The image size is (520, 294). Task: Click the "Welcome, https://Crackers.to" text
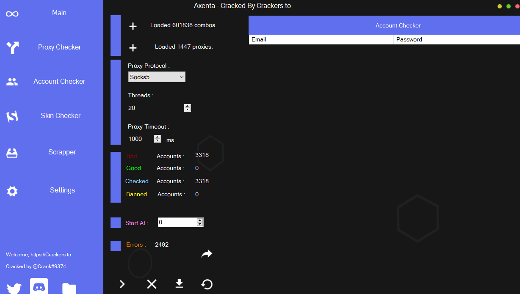tap(39, 255)
